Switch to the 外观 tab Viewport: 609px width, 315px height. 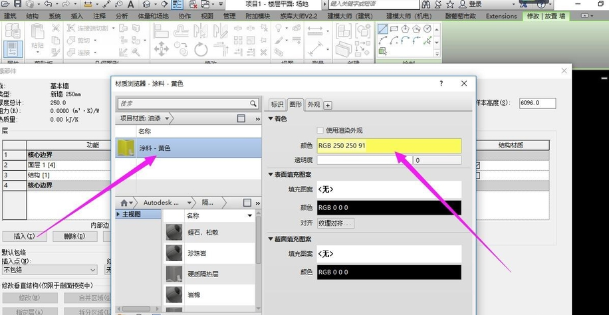click(313, 104)
